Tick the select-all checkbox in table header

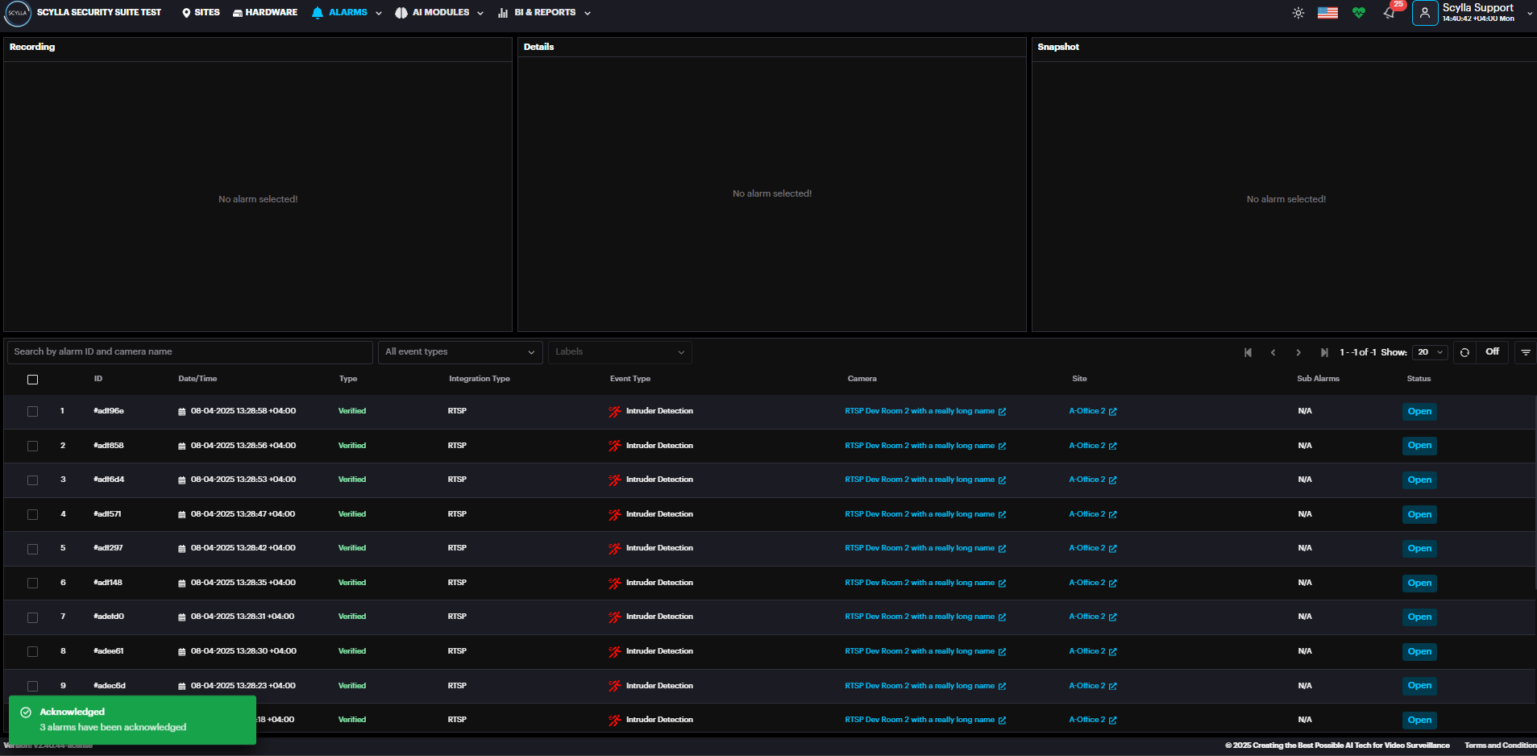click(33, 380)
